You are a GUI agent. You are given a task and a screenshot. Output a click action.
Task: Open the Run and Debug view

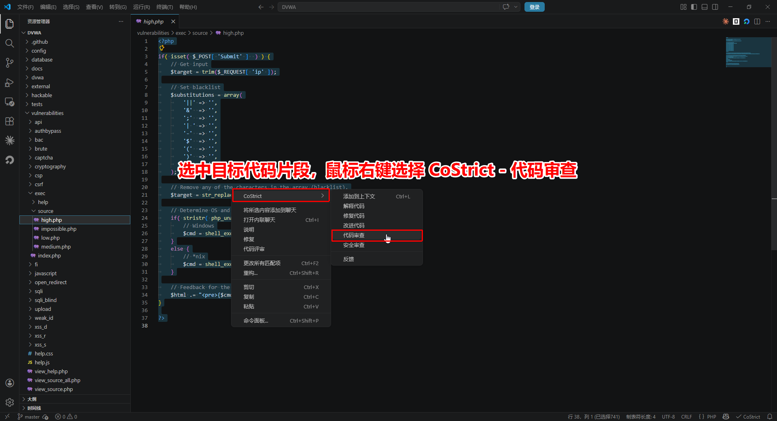[10, 83]
